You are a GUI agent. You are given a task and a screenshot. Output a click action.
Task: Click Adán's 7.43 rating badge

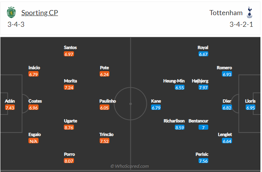pos(10,108)
